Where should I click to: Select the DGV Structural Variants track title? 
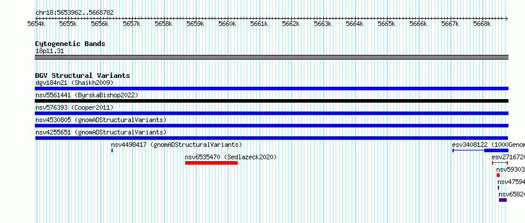tap(83, 76)
